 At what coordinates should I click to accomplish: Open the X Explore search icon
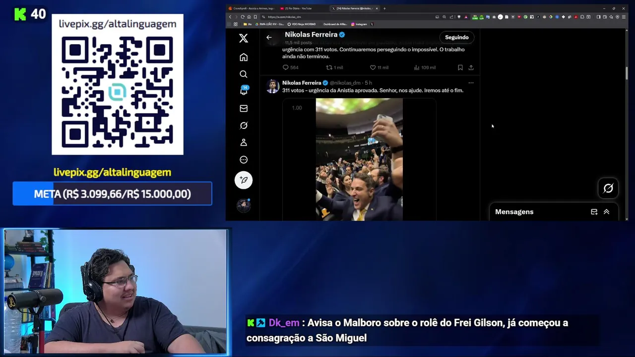click(243, 74)
